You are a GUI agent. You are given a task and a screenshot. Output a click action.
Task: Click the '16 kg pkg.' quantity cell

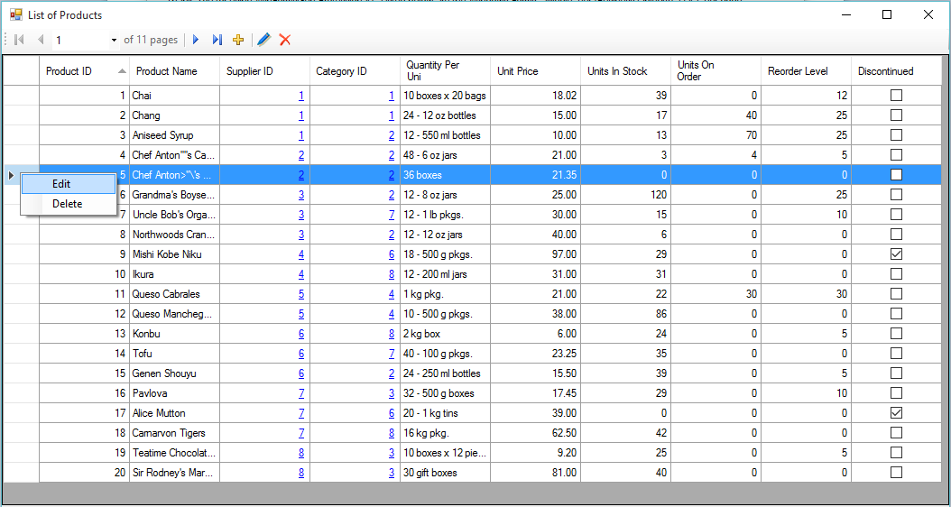click(x=445, y=433)
